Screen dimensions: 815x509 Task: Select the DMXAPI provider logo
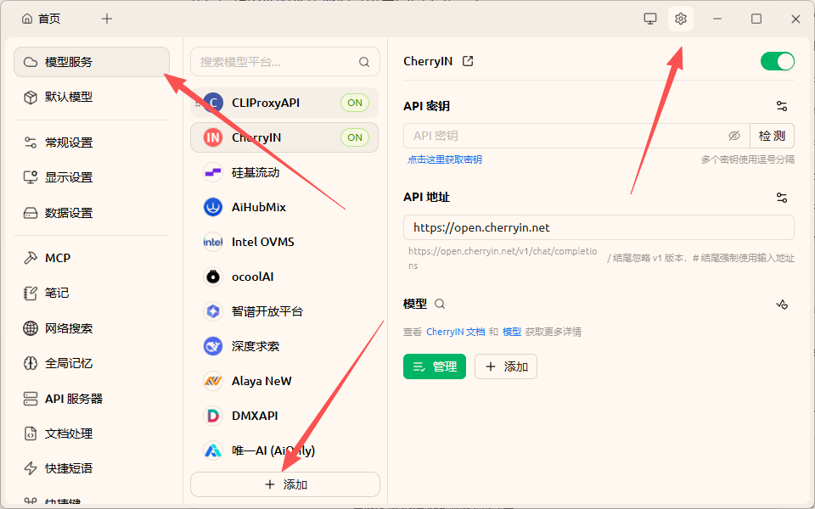pos(212,415)
